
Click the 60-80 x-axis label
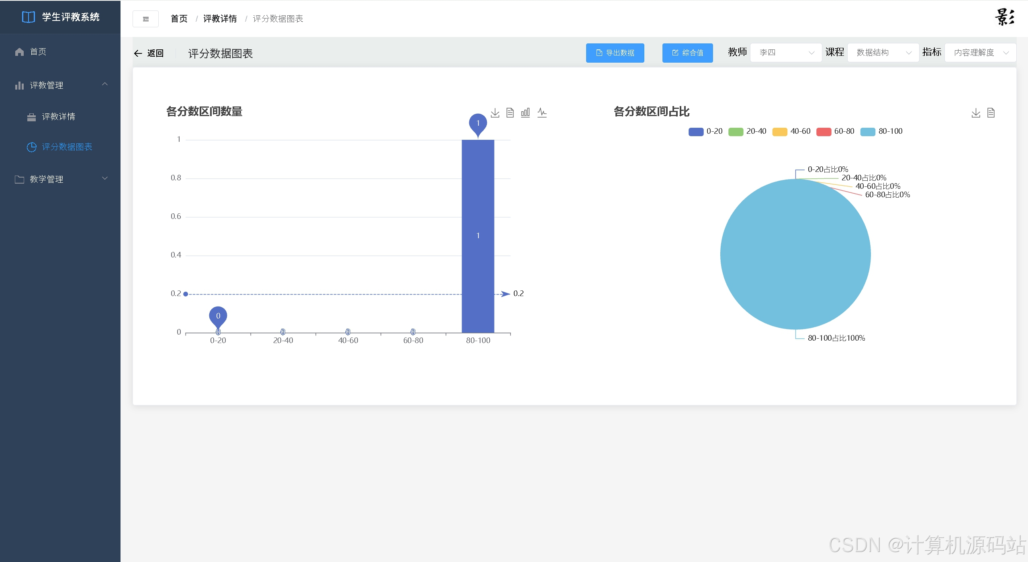pyautogui.click(x=413, y=341)
